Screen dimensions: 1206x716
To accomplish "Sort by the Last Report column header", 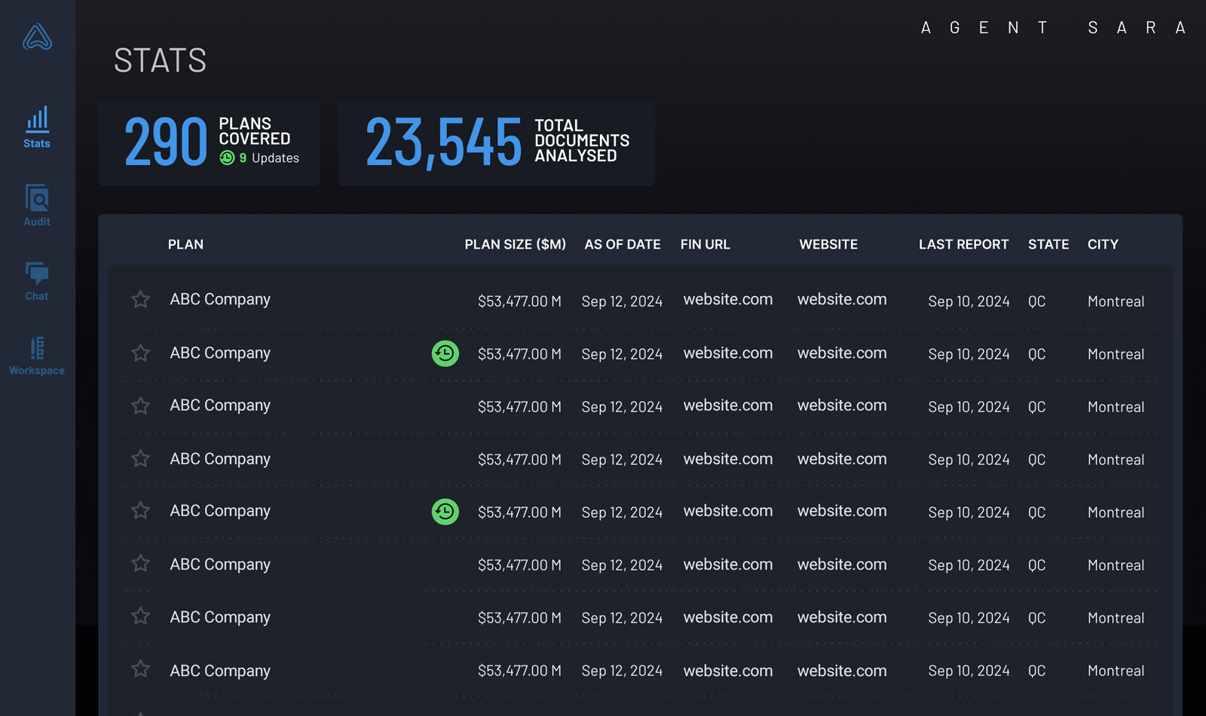I will [963, 244].
